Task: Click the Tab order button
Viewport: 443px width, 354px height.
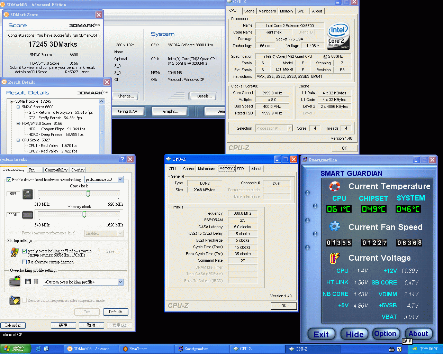Action: 13,325
